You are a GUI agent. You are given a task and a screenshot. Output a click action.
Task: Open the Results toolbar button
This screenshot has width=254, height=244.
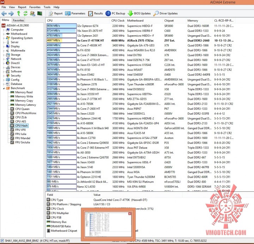[96, 13]
